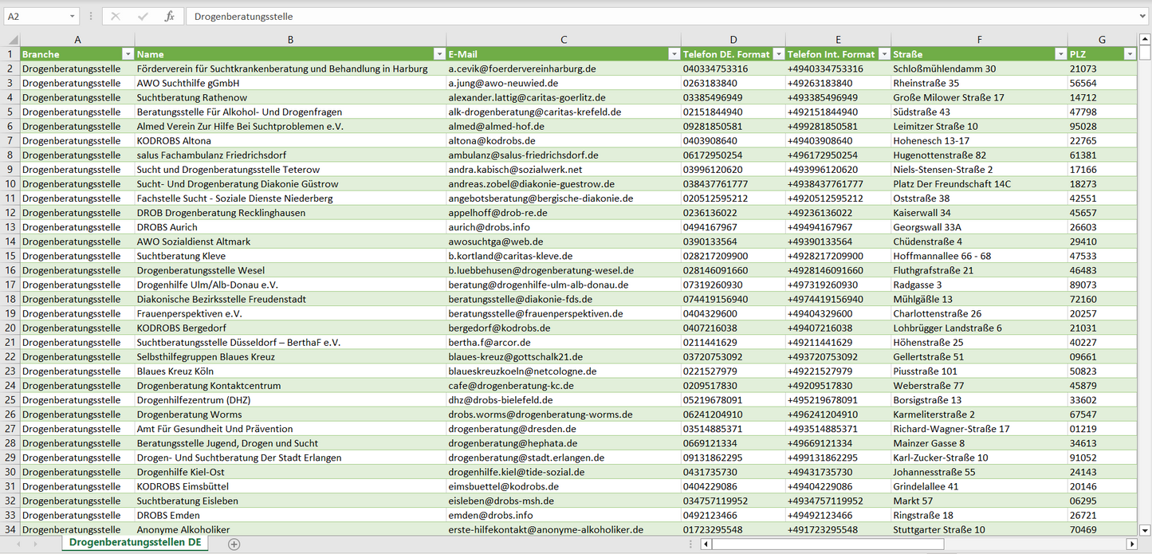This screenshot has height=554, width=1152.
Task: Open the E-Mail column filter dropdown
Action: click(x=673, y=54)
